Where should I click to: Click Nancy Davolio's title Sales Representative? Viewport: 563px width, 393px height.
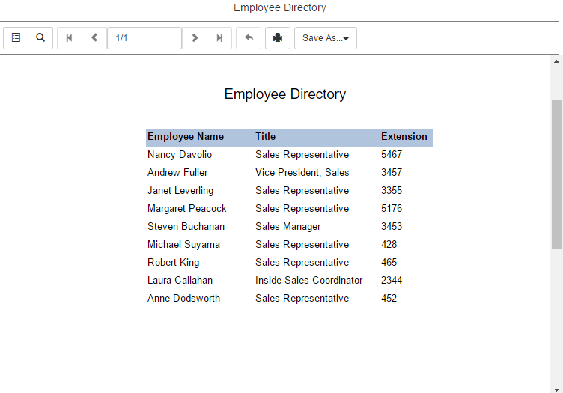[x=302, y=155]
